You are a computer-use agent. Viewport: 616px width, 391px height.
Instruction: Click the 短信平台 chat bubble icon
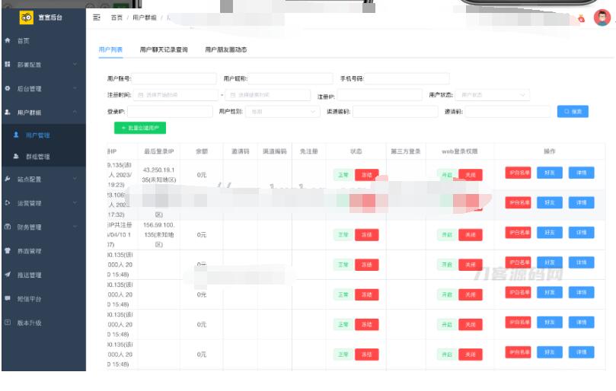[8, 299]
